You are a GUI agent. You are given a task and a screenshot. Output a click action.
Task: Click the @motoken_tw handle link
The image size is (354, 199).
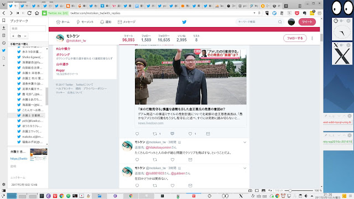76,40
